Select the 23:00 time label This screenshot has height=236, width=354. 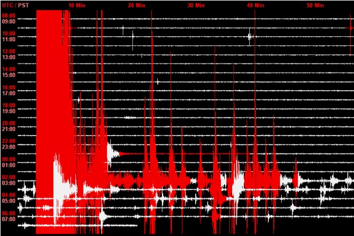coord(9,147)
